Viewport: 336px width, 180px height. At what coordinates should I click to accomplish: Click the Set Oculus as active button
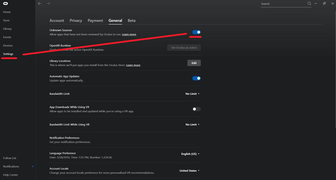pyautogui.click(x=184, y=48)
